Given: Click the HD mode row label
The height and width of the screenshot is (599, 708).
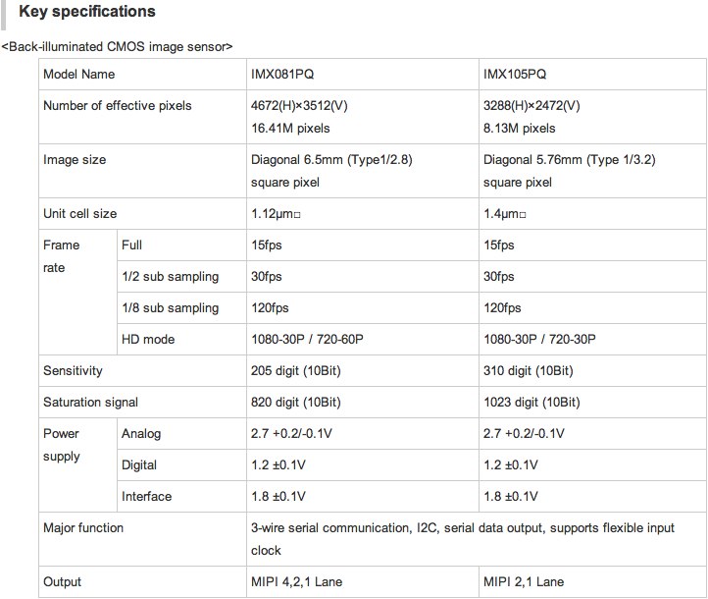Looking at the screenshot, I should [148, 340].
